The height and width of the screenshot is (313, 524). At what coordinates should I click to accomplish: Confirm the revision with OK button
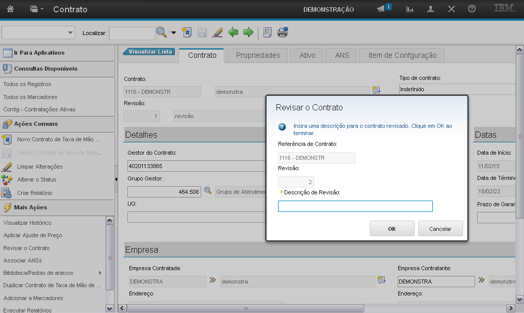click(392, 229)
